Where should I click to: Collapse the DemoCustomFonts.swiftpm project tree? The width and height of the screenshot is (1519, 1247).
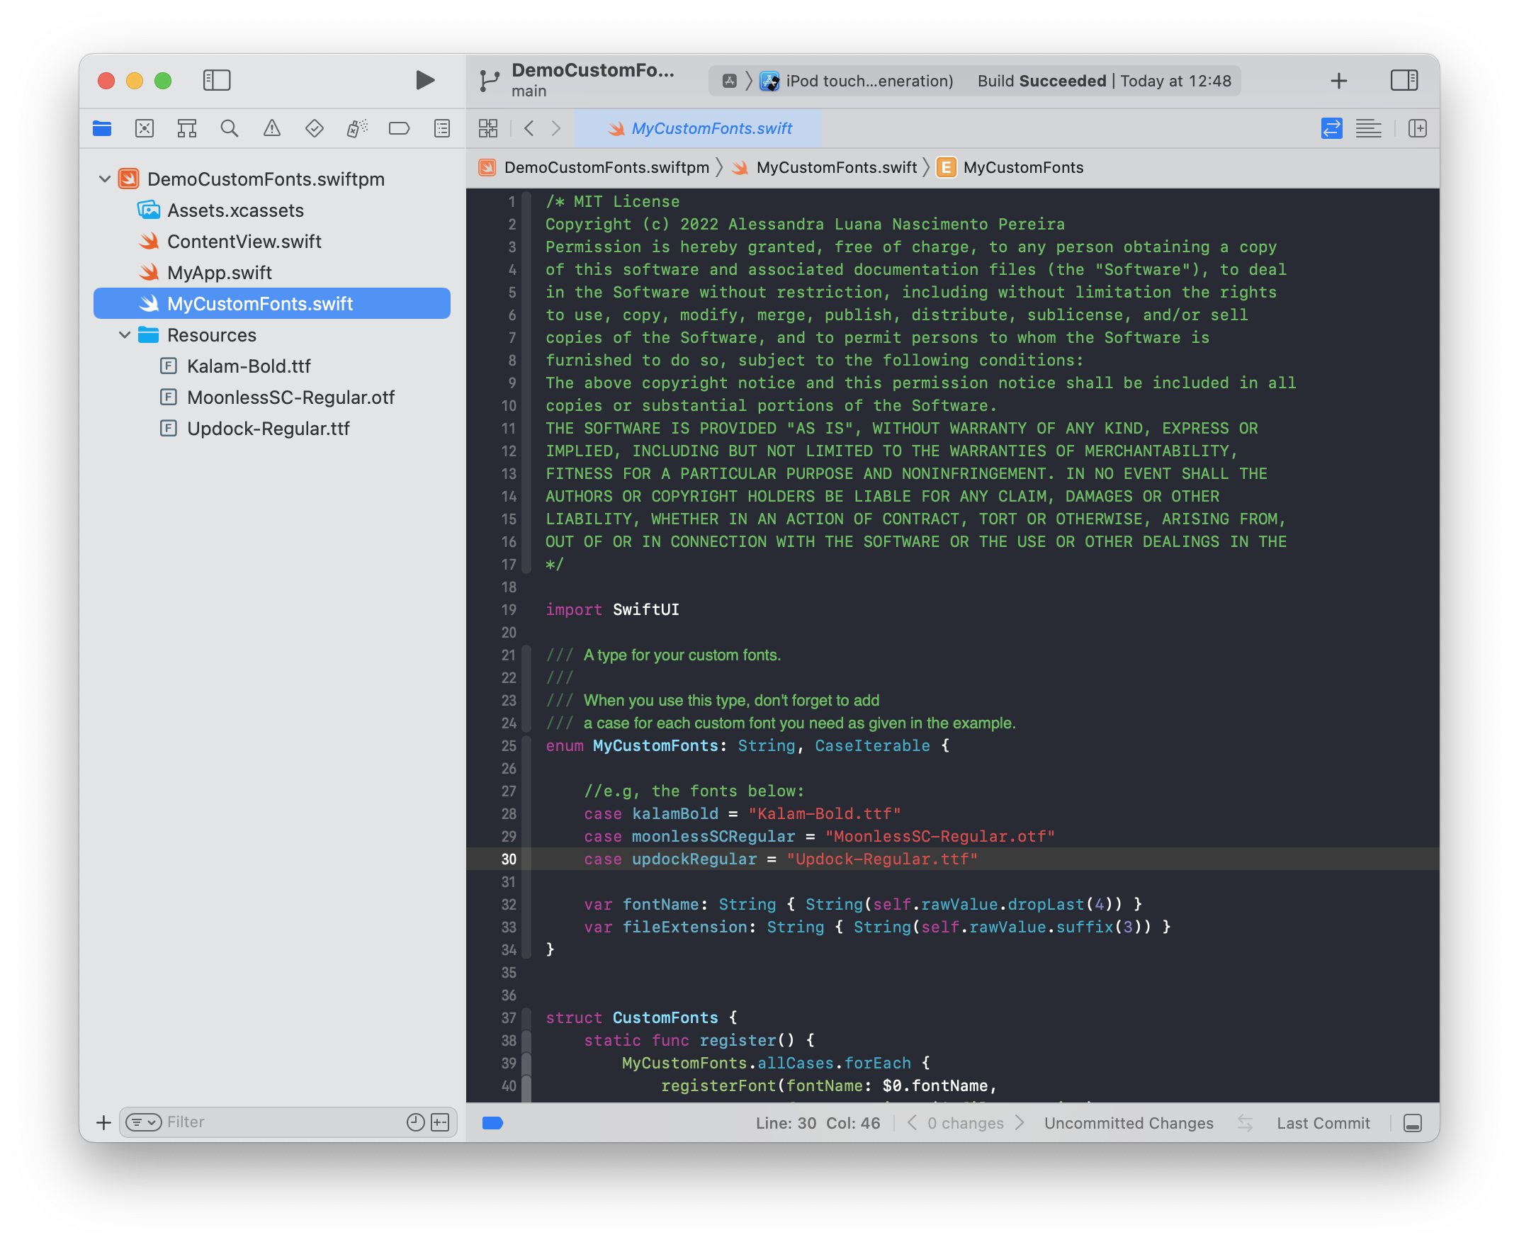point(105,179)
